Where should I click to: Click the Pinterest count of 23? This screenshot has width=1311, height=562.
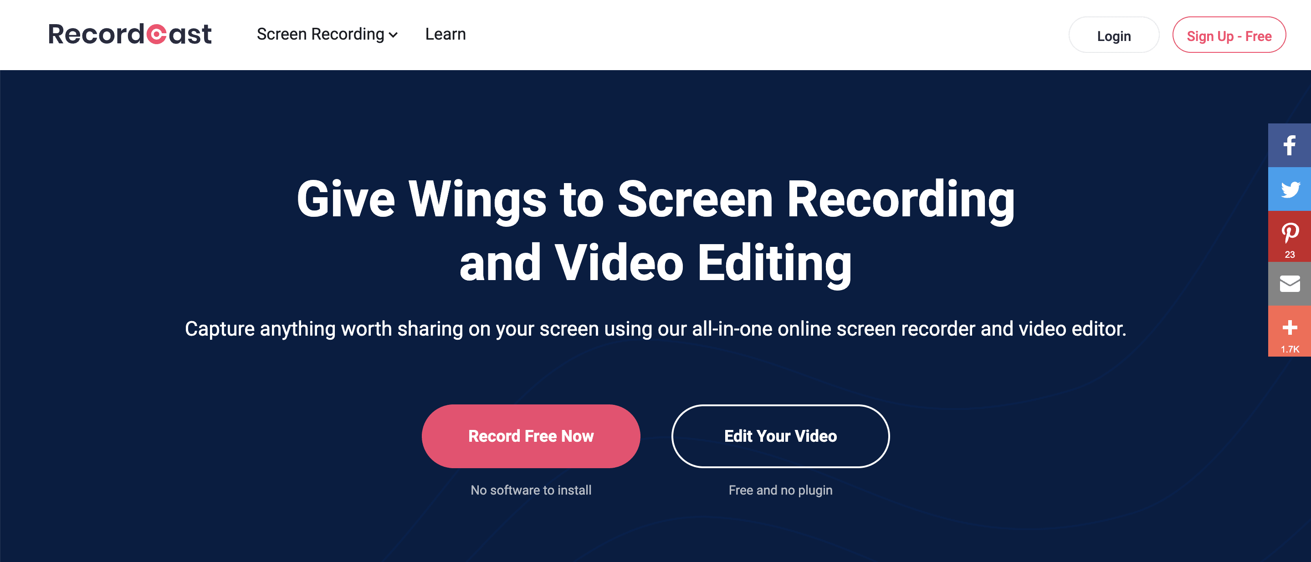pos(1290,254)
